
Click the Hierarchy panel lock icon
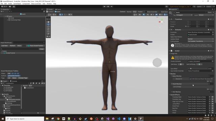click(42, 9)
